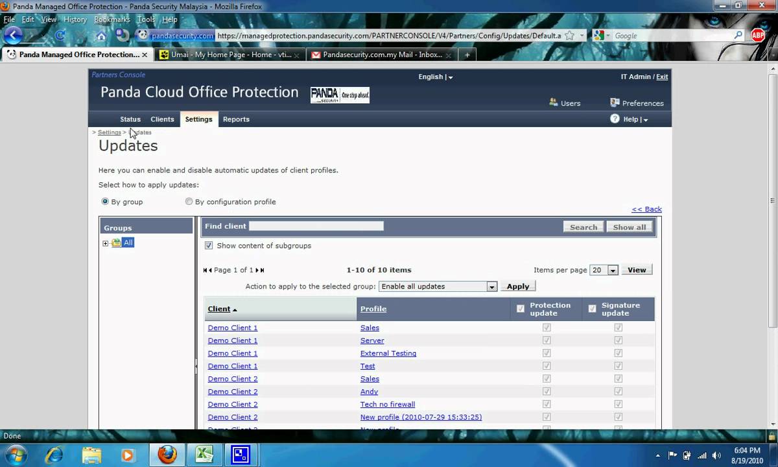This screenshot has width=778, height=467.
Task: Show hidden system tray icons
Action: 658,455
